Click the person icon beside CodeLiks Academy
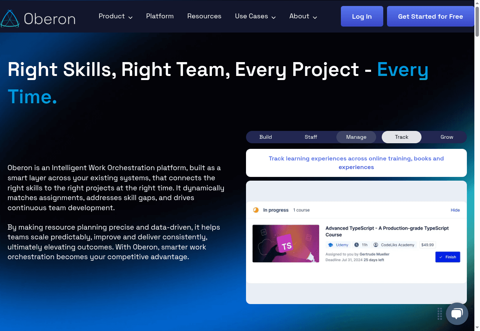The image size is (480, 331). [376, 245]
